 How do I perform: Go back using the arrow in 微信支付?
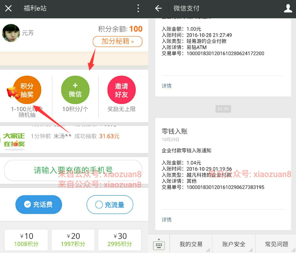point(158,8)
